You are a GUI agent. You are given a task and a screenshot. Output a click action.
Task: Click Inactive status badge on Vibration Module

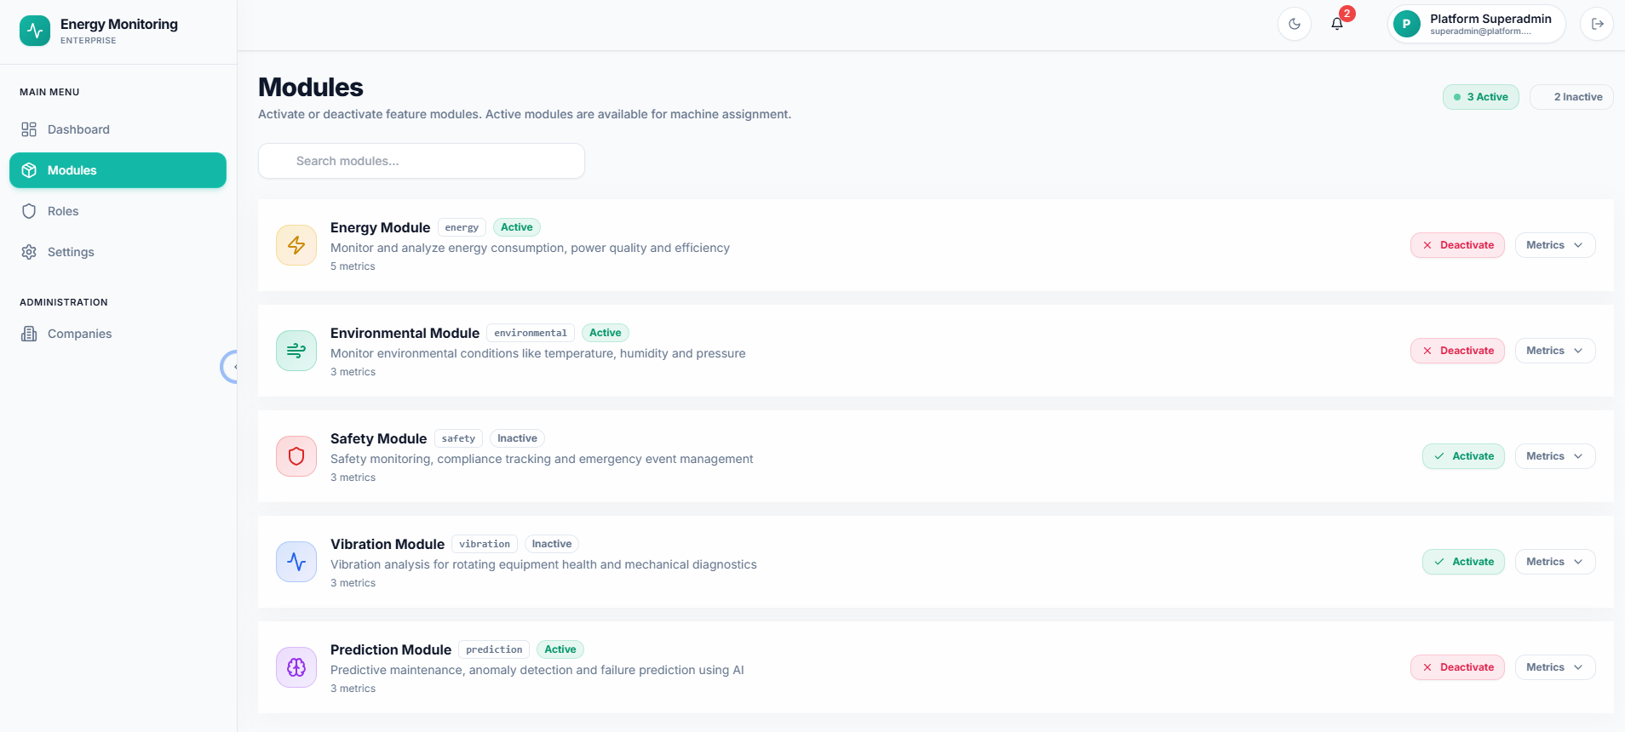tap(552, 544)
